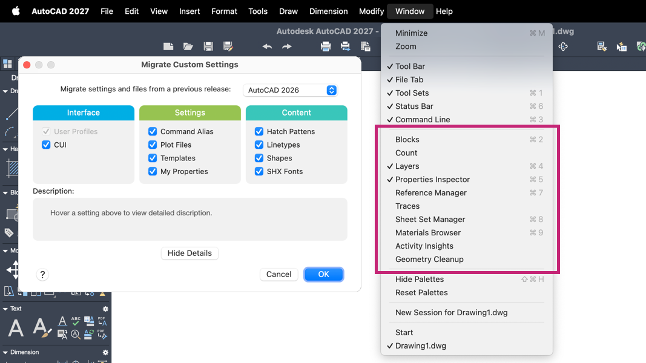Click the Print icon in toolbar
The width and height of the screenshot is (646, 363).
(326, 47)
